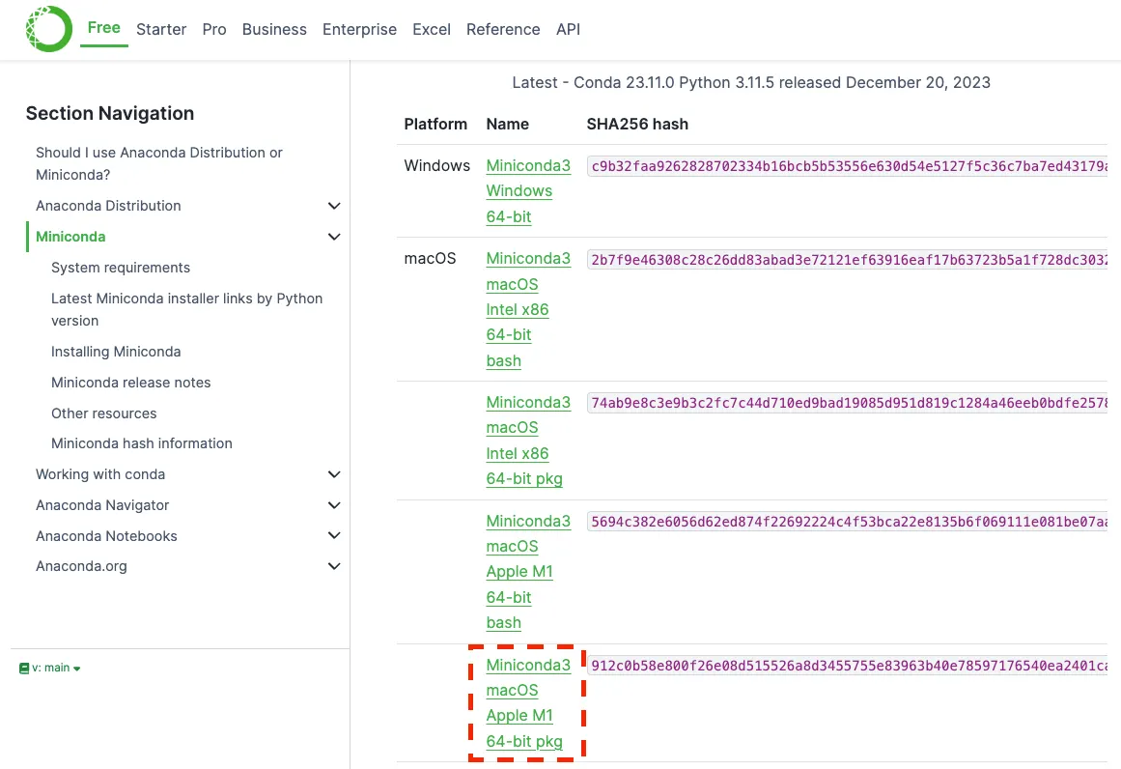1121x769 pixels.
Task: Open Working with conda navigation link
Action: (x=100, y=474)
